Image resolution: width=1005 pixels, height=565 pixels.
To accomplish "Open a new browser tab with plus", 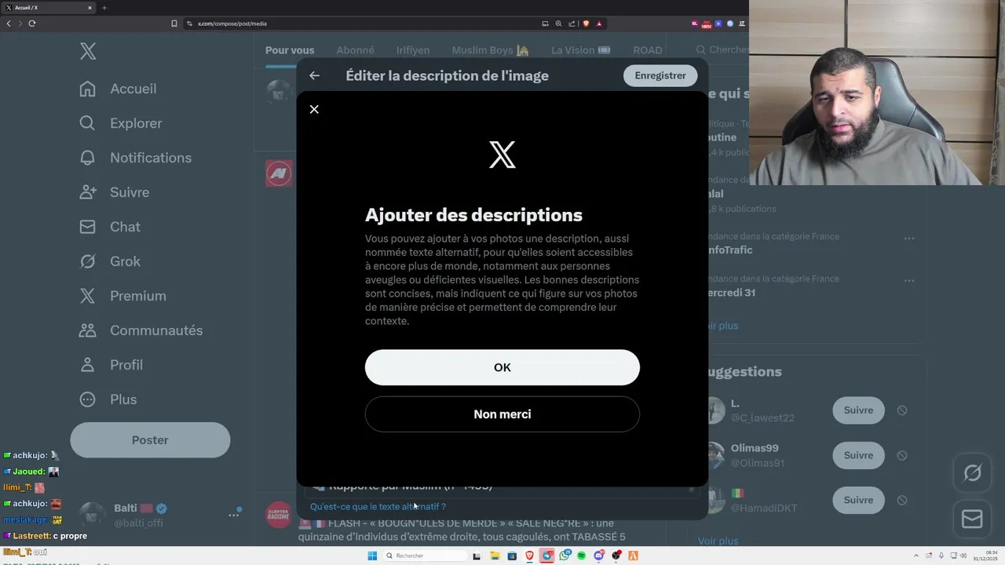I will pyautogui.click(x=104, y=8).
